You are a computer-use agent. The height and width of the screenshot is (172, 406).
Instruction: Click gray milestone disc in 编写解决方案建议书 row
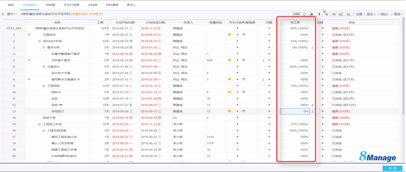coord(244,79)
